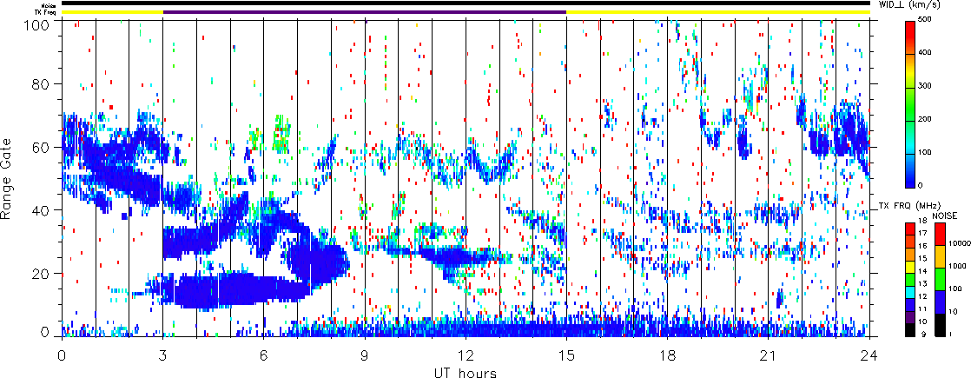Click the UT hours axis title

coord(466,372)
